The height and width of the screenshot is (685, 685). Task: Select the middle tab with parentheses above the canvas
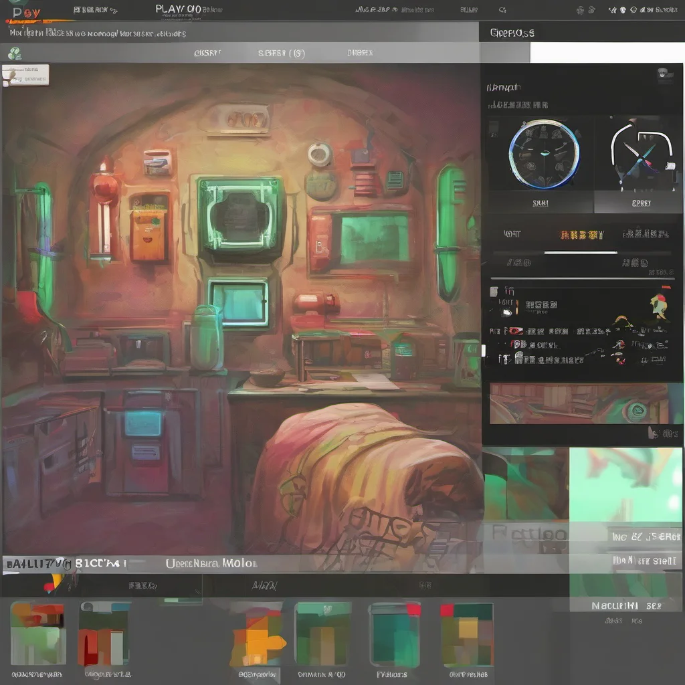click(281, 54)
